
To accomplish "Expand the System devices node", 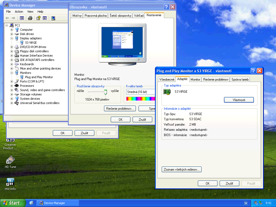I will pos(12,99).
